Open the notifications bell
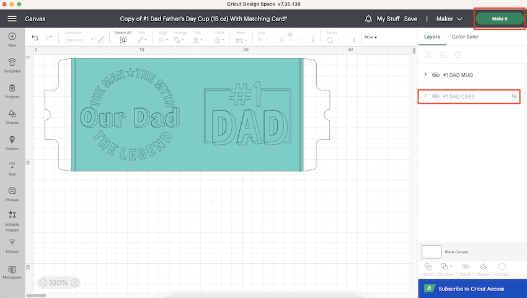527x298 pixels. [368, 19]
